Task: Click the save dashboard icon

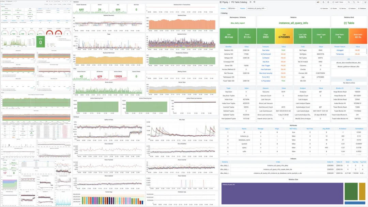Action: pyautogui.click(x=323, y=2)
